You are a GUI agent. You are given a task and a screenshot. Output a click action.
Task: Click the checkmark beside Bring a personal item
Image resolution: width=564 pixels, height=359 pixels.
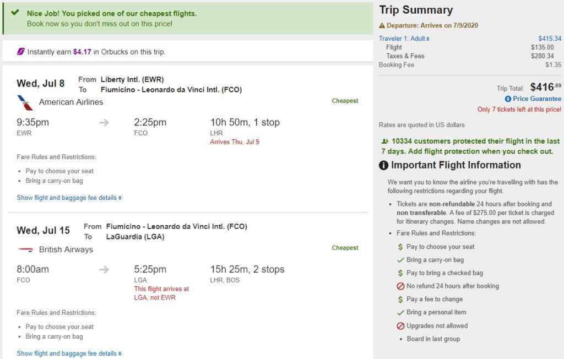tap(400, 313)
